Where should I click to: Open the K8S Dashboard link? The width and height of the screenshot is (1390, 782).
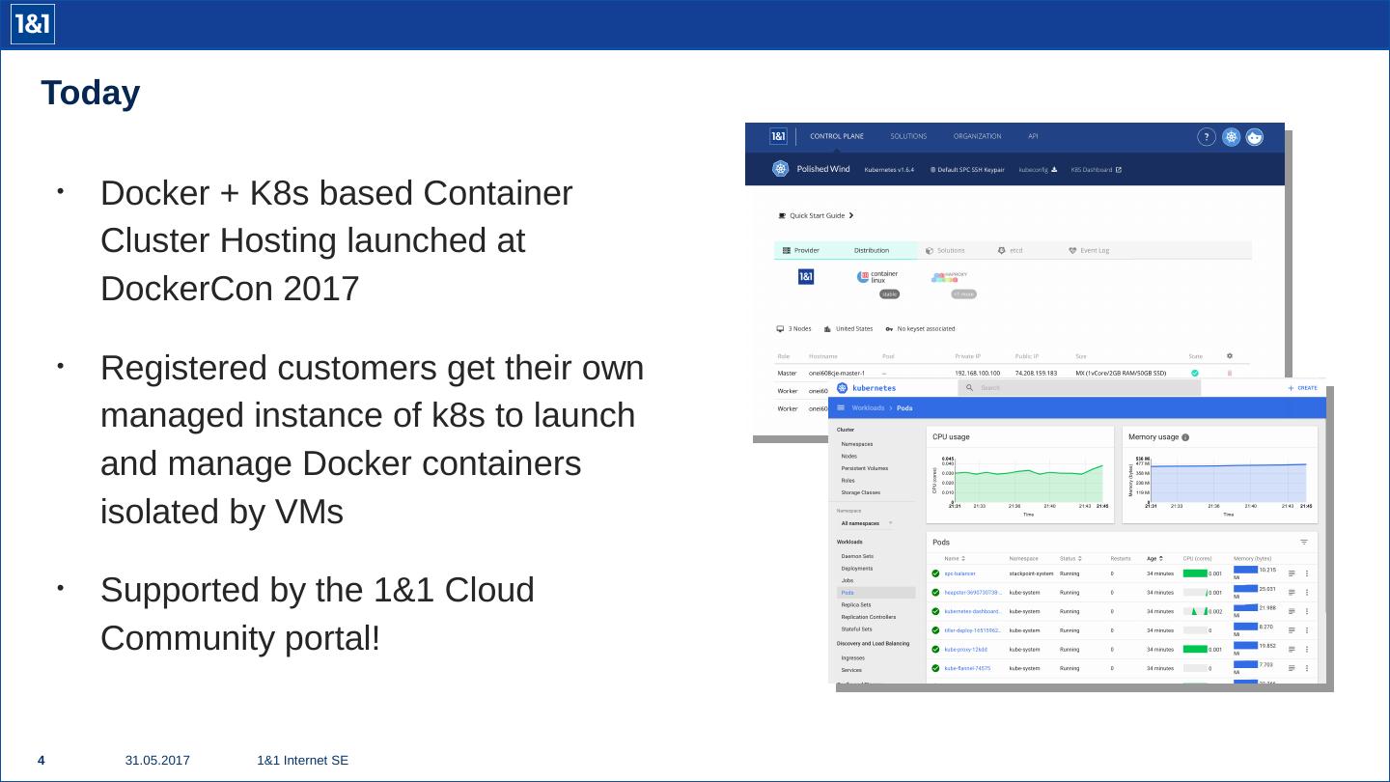pyautogui.click(x=1097, y=170)
